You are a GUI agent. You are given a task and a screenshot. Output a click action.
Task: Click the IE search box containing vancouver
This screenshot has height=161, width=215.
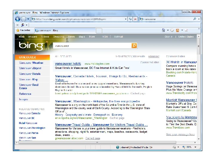click(x=166, y=19)
